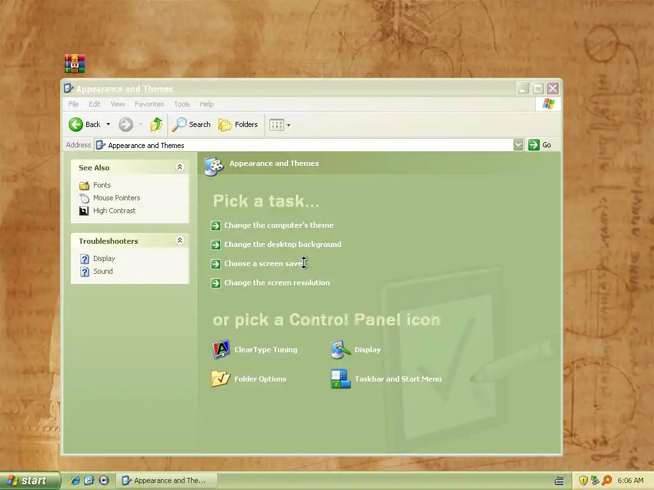Launch Windows Media Player from Quick Launch
The height and width of the screenshot is (490, 654).
[x=104, y=480]
